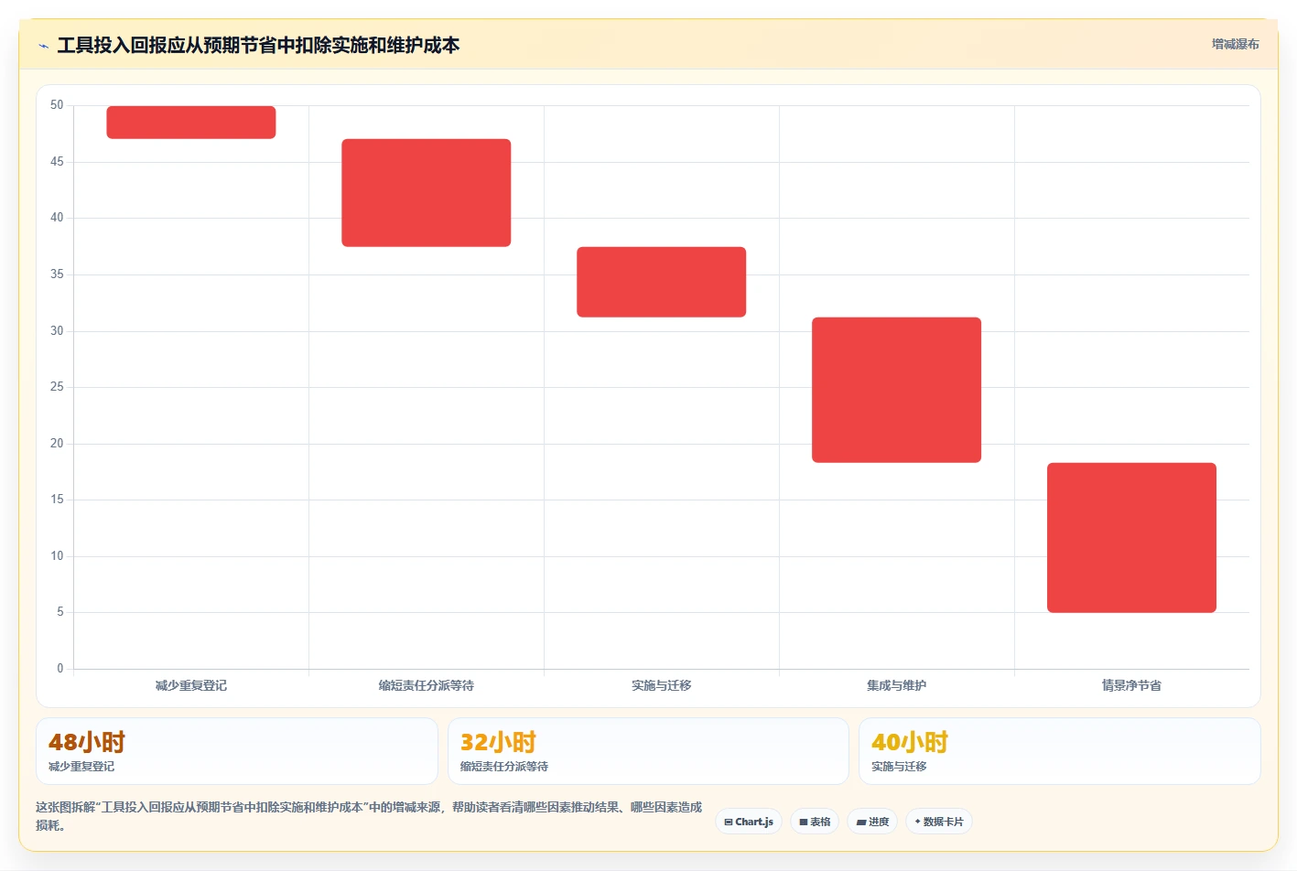Click the y-axis value 45

point(57,162)
